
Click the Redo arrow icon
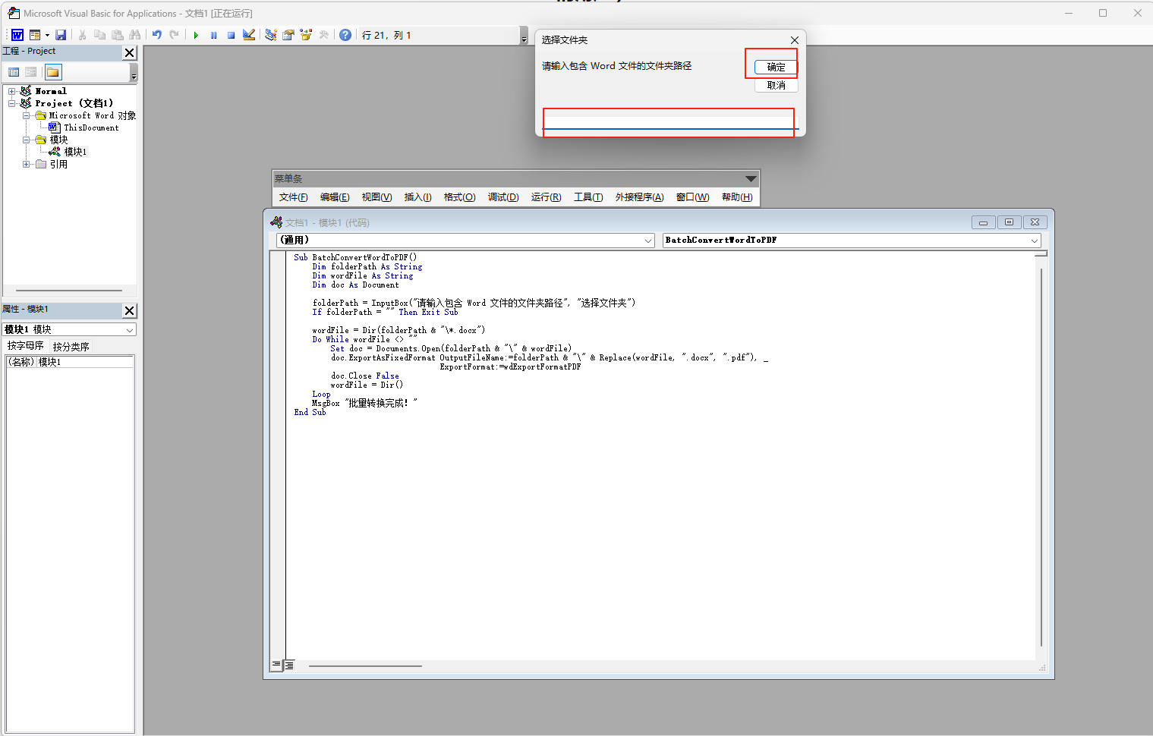pos(174,35)
